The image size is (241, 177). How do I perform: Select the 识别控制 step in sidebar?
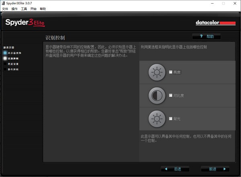[11, 58]
